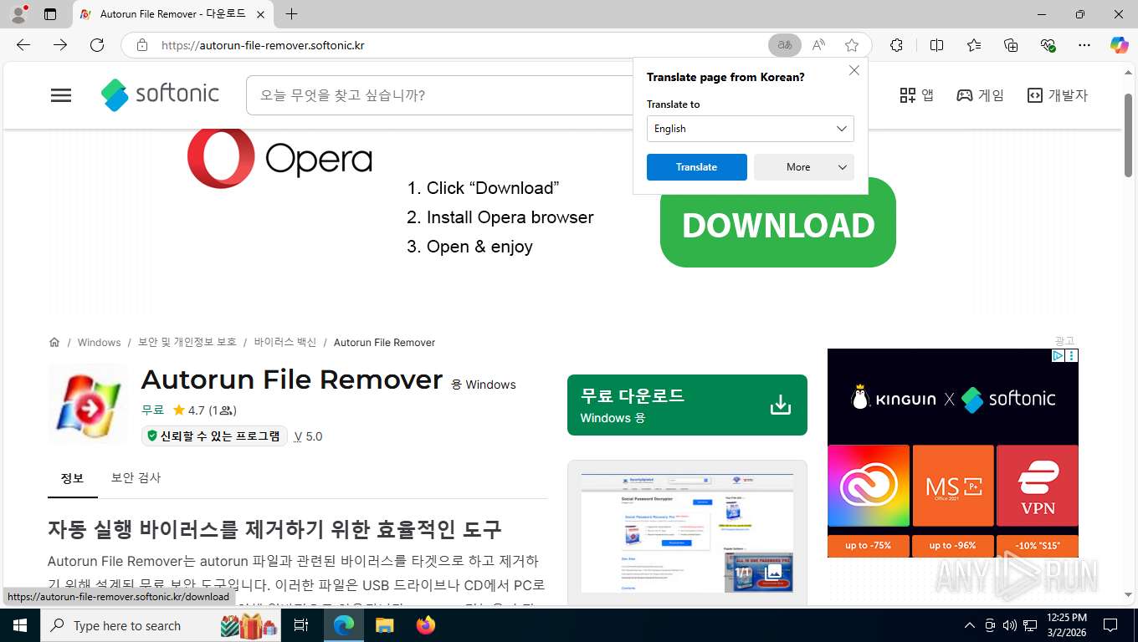View site information lock icon
The image size is (1138, 642).
[x=142, y=45]
